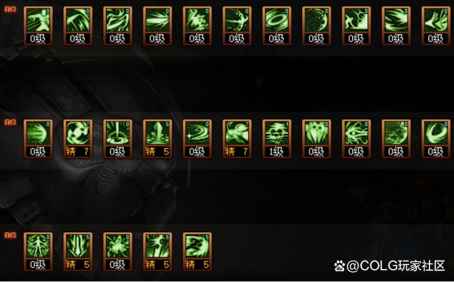
Task: Choose the winged sword skill marked 精 5
Action: 78,252
